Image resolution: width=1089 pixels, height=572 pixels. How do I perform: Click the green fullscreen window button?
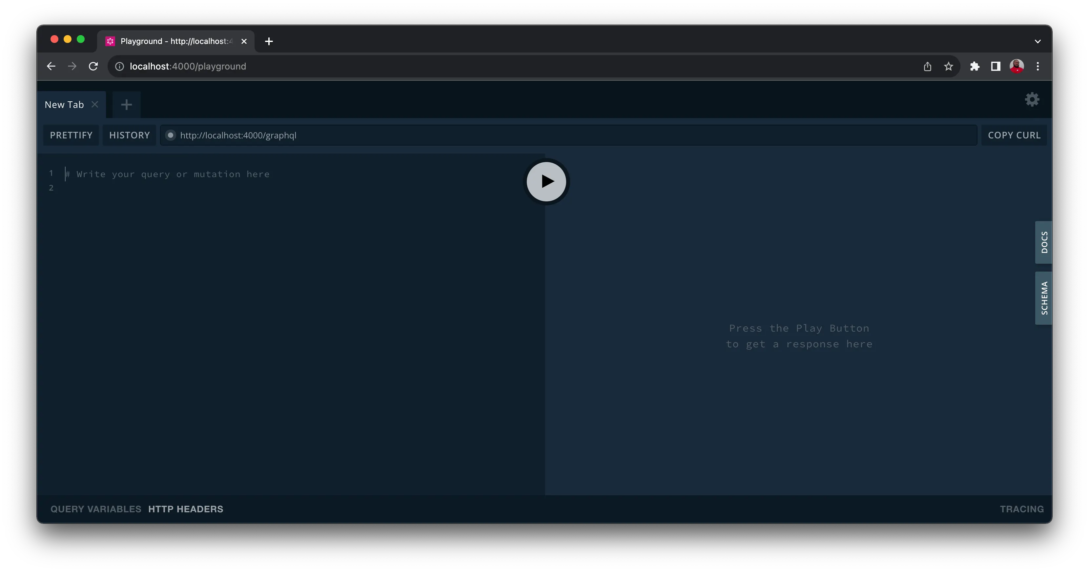tap(81, 39)
